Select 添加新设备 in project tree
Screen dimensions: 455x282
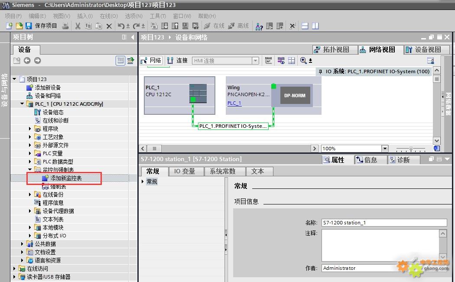[48, 88]
